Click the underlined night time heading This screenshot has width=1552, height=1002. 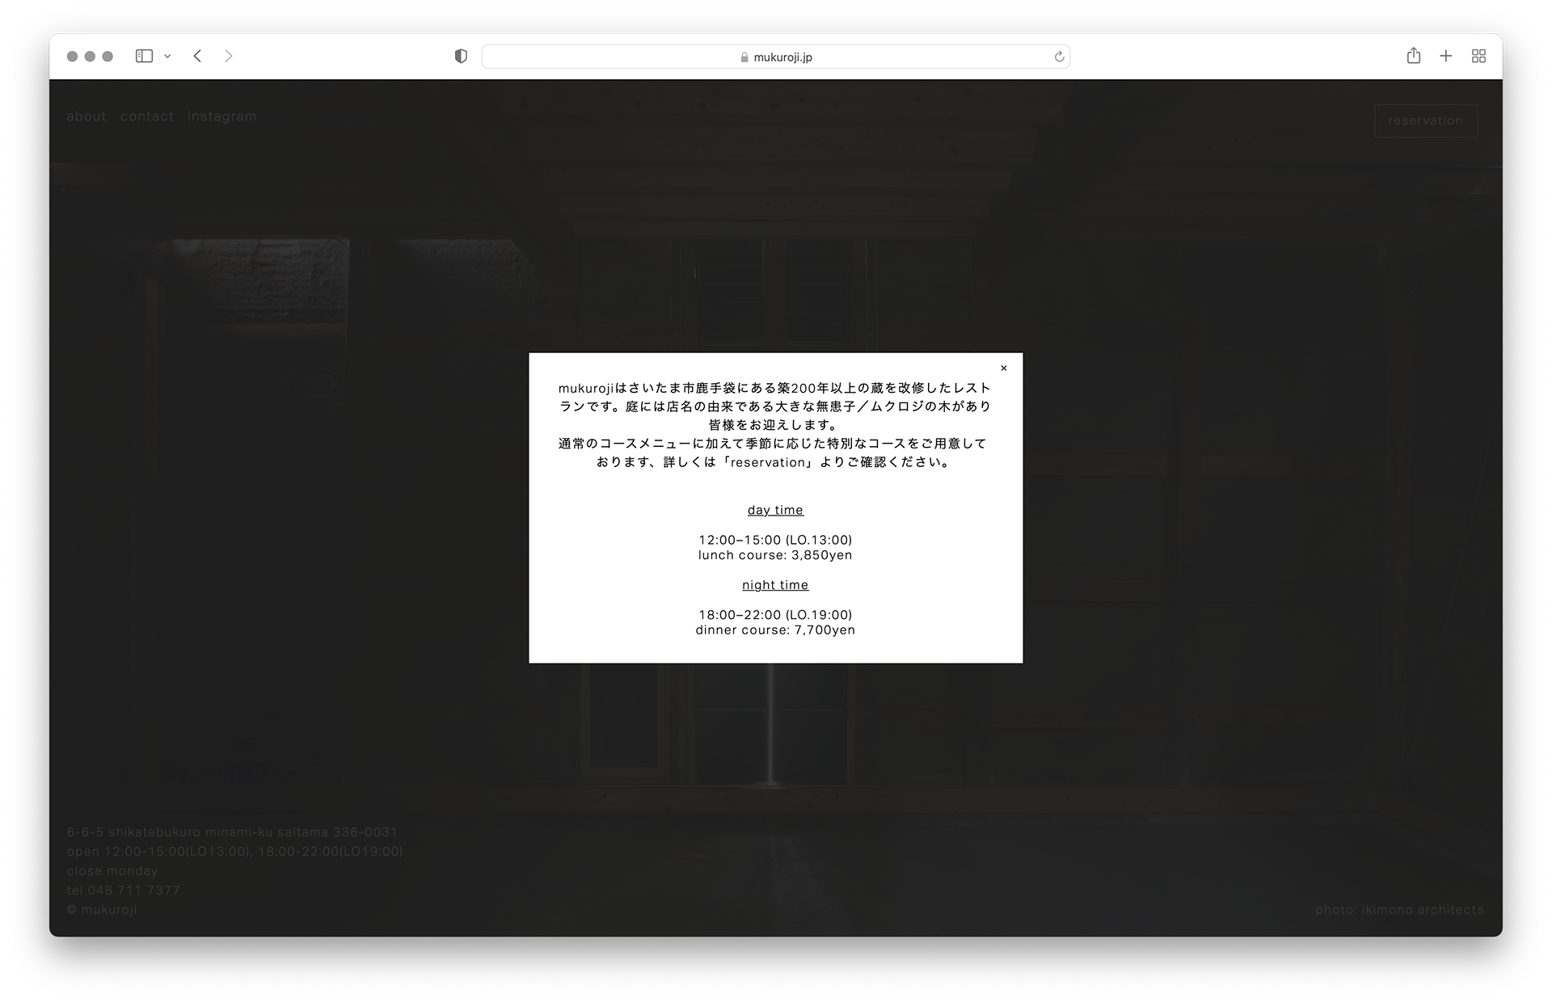tap(775, 585)
